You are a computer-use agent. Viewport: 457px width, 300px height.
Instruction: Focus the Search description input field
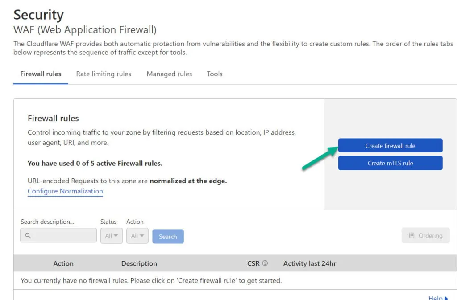(x=58, y=235)
